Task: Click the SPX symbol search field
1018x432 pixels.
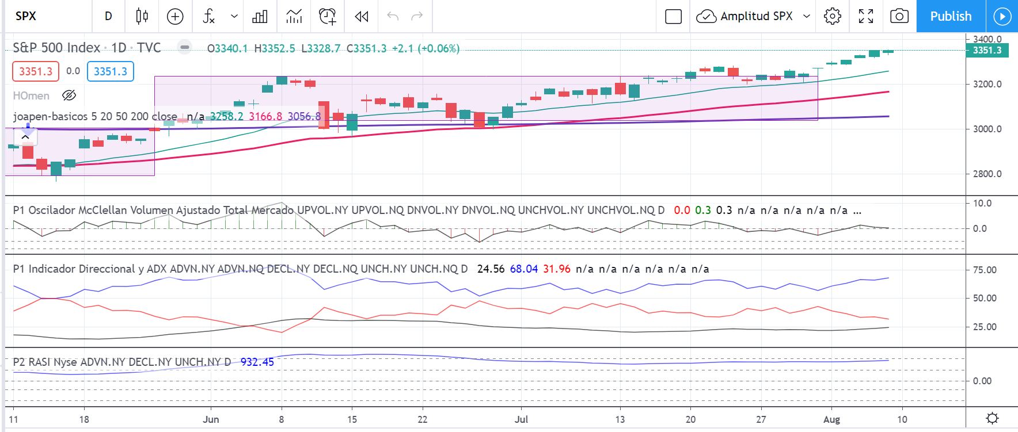Action: click(x=46, y=17)
